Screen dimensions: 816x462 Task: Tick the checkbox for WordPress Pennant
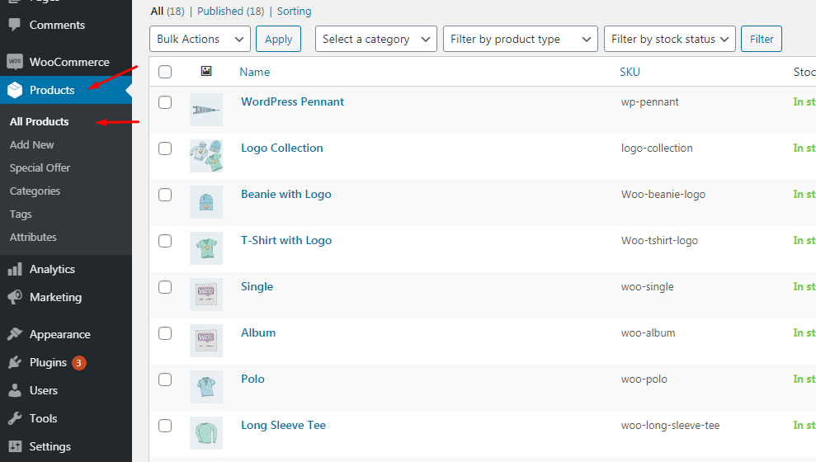tap(165, 102)
